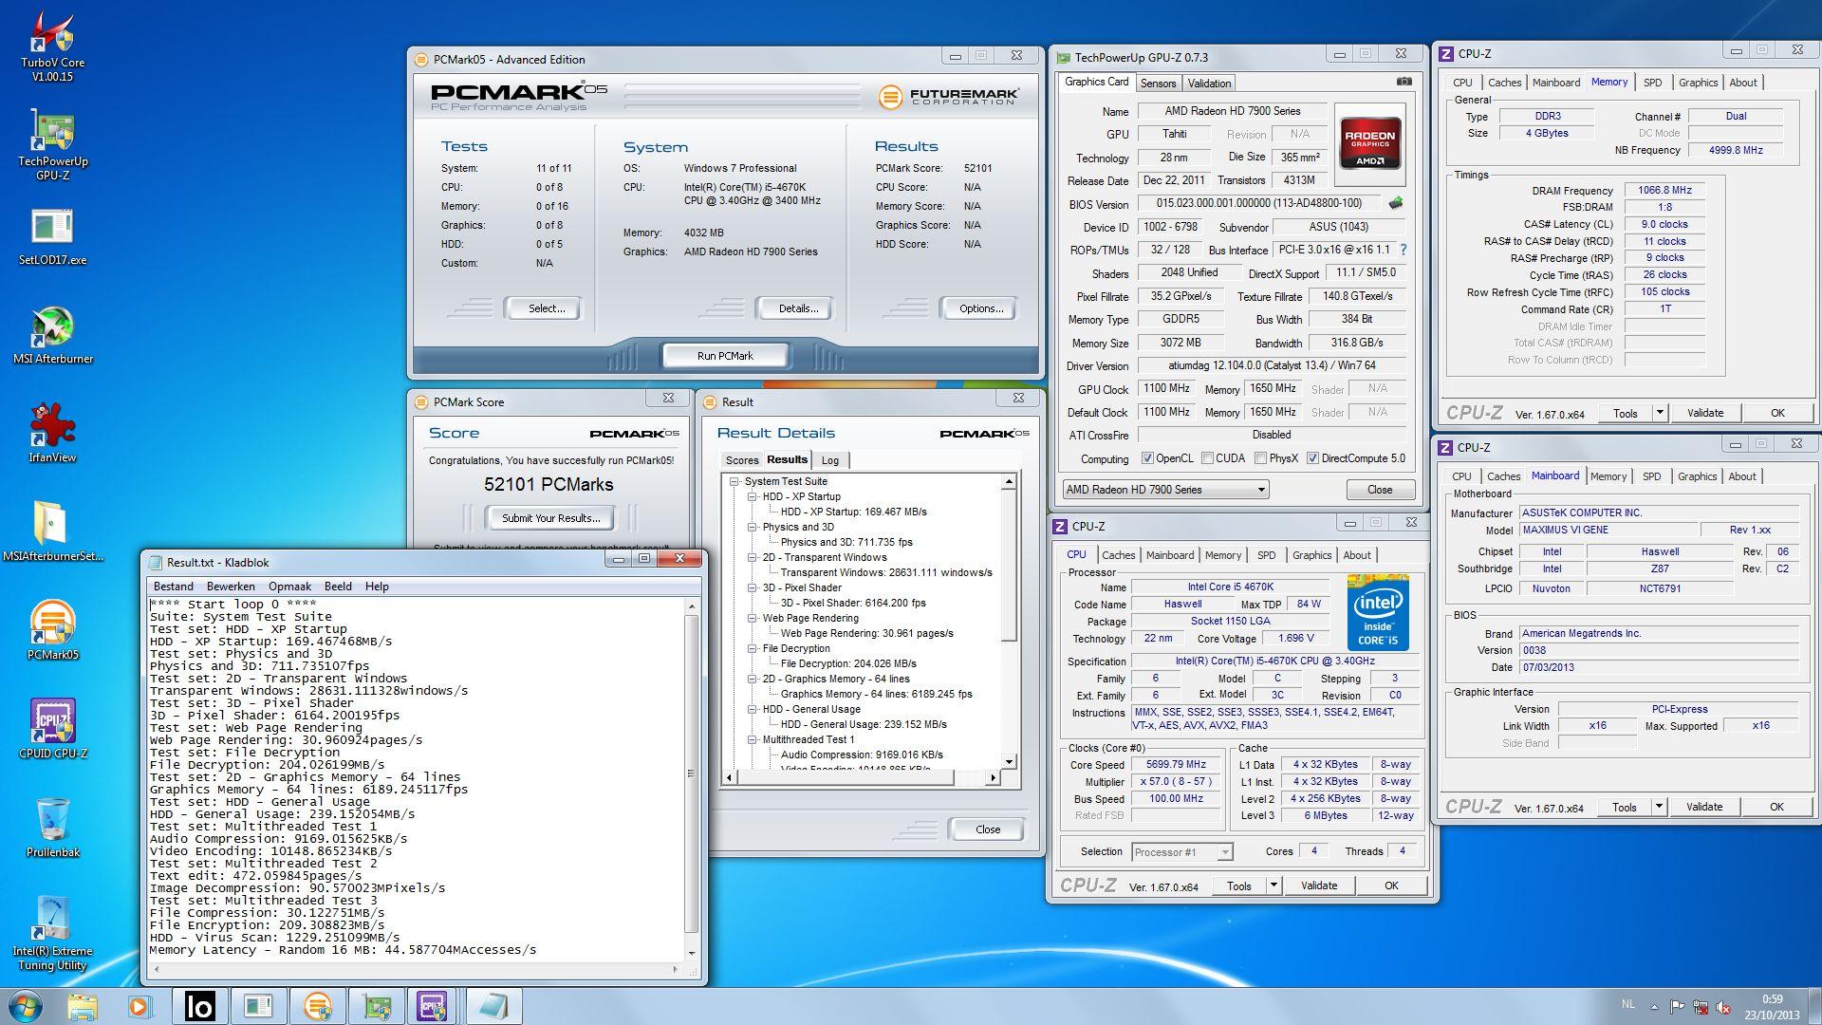Screen dimensions: 1822x1025
Task: Open Opmaak menu in Notepad
Action: (289, 587)
